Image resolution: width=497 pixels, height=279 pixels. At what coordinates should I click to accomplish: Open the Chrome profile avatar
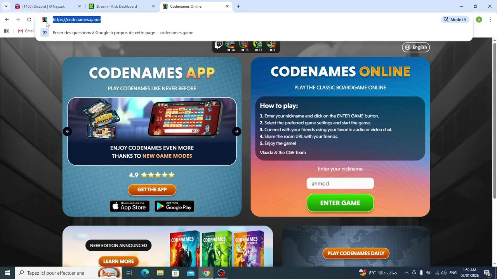pyautogui.click(x=479, y=20)
